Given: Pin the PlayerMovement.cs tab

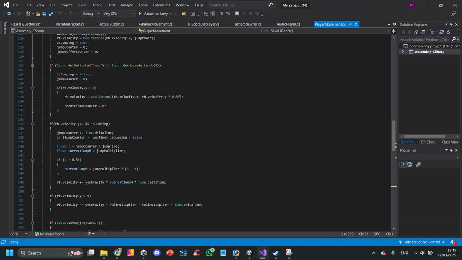Looking at the screenshot, I should [x=350, y=24].
